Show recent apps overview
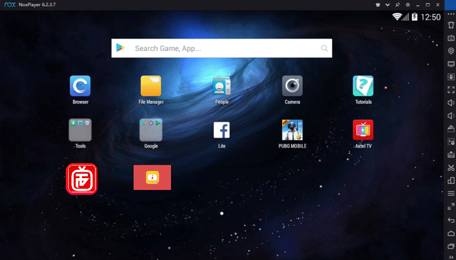This screenshot has height=260, width=456. point(451,246)
